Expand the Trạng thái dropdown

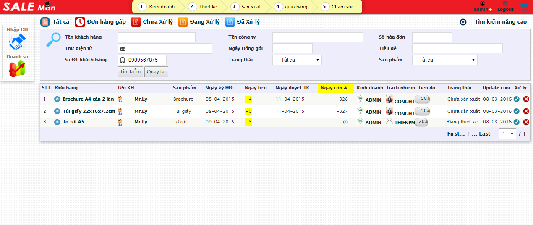(297, 60)
